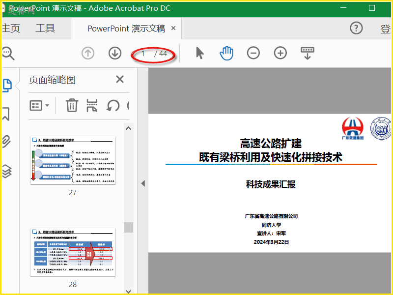This screenshot has width=393, height=295.
Task: Close the PowerPoint 演示文稿 tab
Action: (x=173, y=28)
